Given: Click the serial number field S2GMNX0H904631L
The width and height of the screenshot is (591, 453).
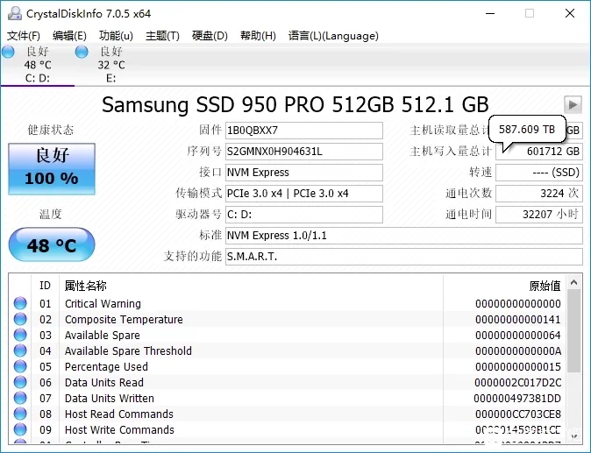Looking at the screenshot, I should pyautogui.click(x=304, y=152).
